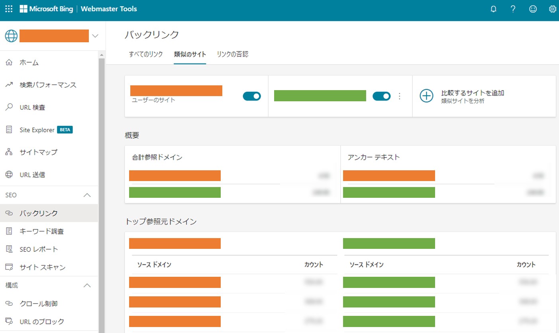Toggle the ユーザーのサイト switch off

tap(252, 96)
